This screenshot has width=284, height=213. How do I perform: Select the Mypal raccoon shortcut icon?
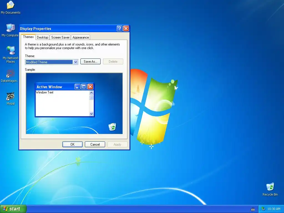[11, 99]
